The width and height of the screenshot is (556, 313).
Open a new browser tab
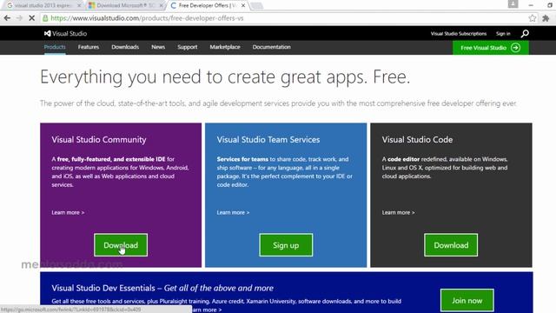(257, 6)
